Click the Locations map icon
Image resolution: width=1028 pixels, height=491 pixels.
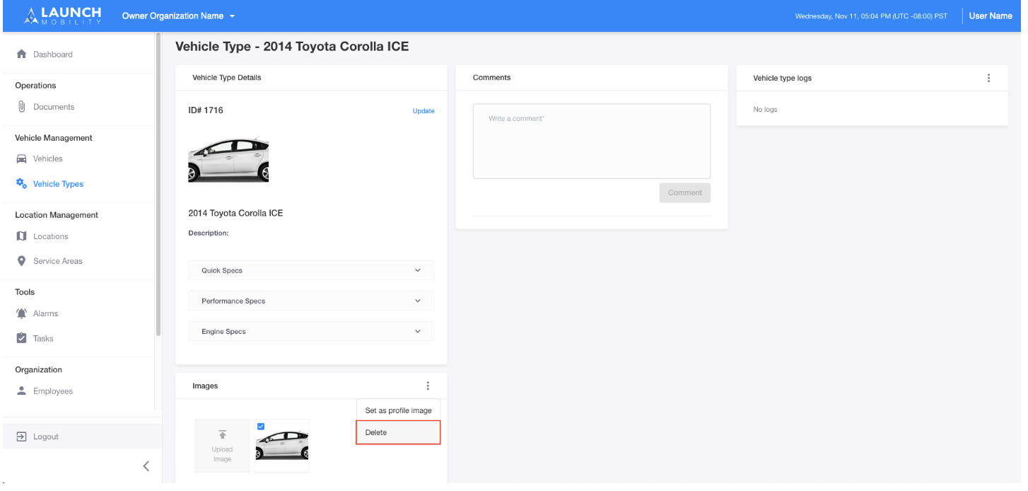[x=21, y=236]
